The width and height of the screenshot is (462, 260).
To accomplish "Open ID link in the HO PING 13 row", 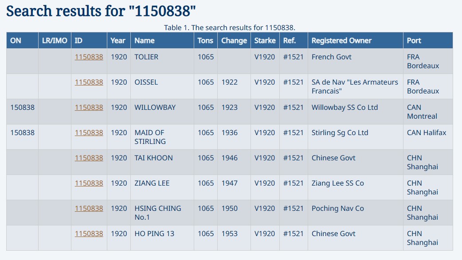I will [89, 234].
